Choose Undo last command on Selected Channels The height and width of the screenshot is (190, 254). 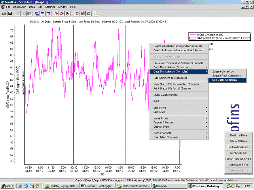coord(179,63)
